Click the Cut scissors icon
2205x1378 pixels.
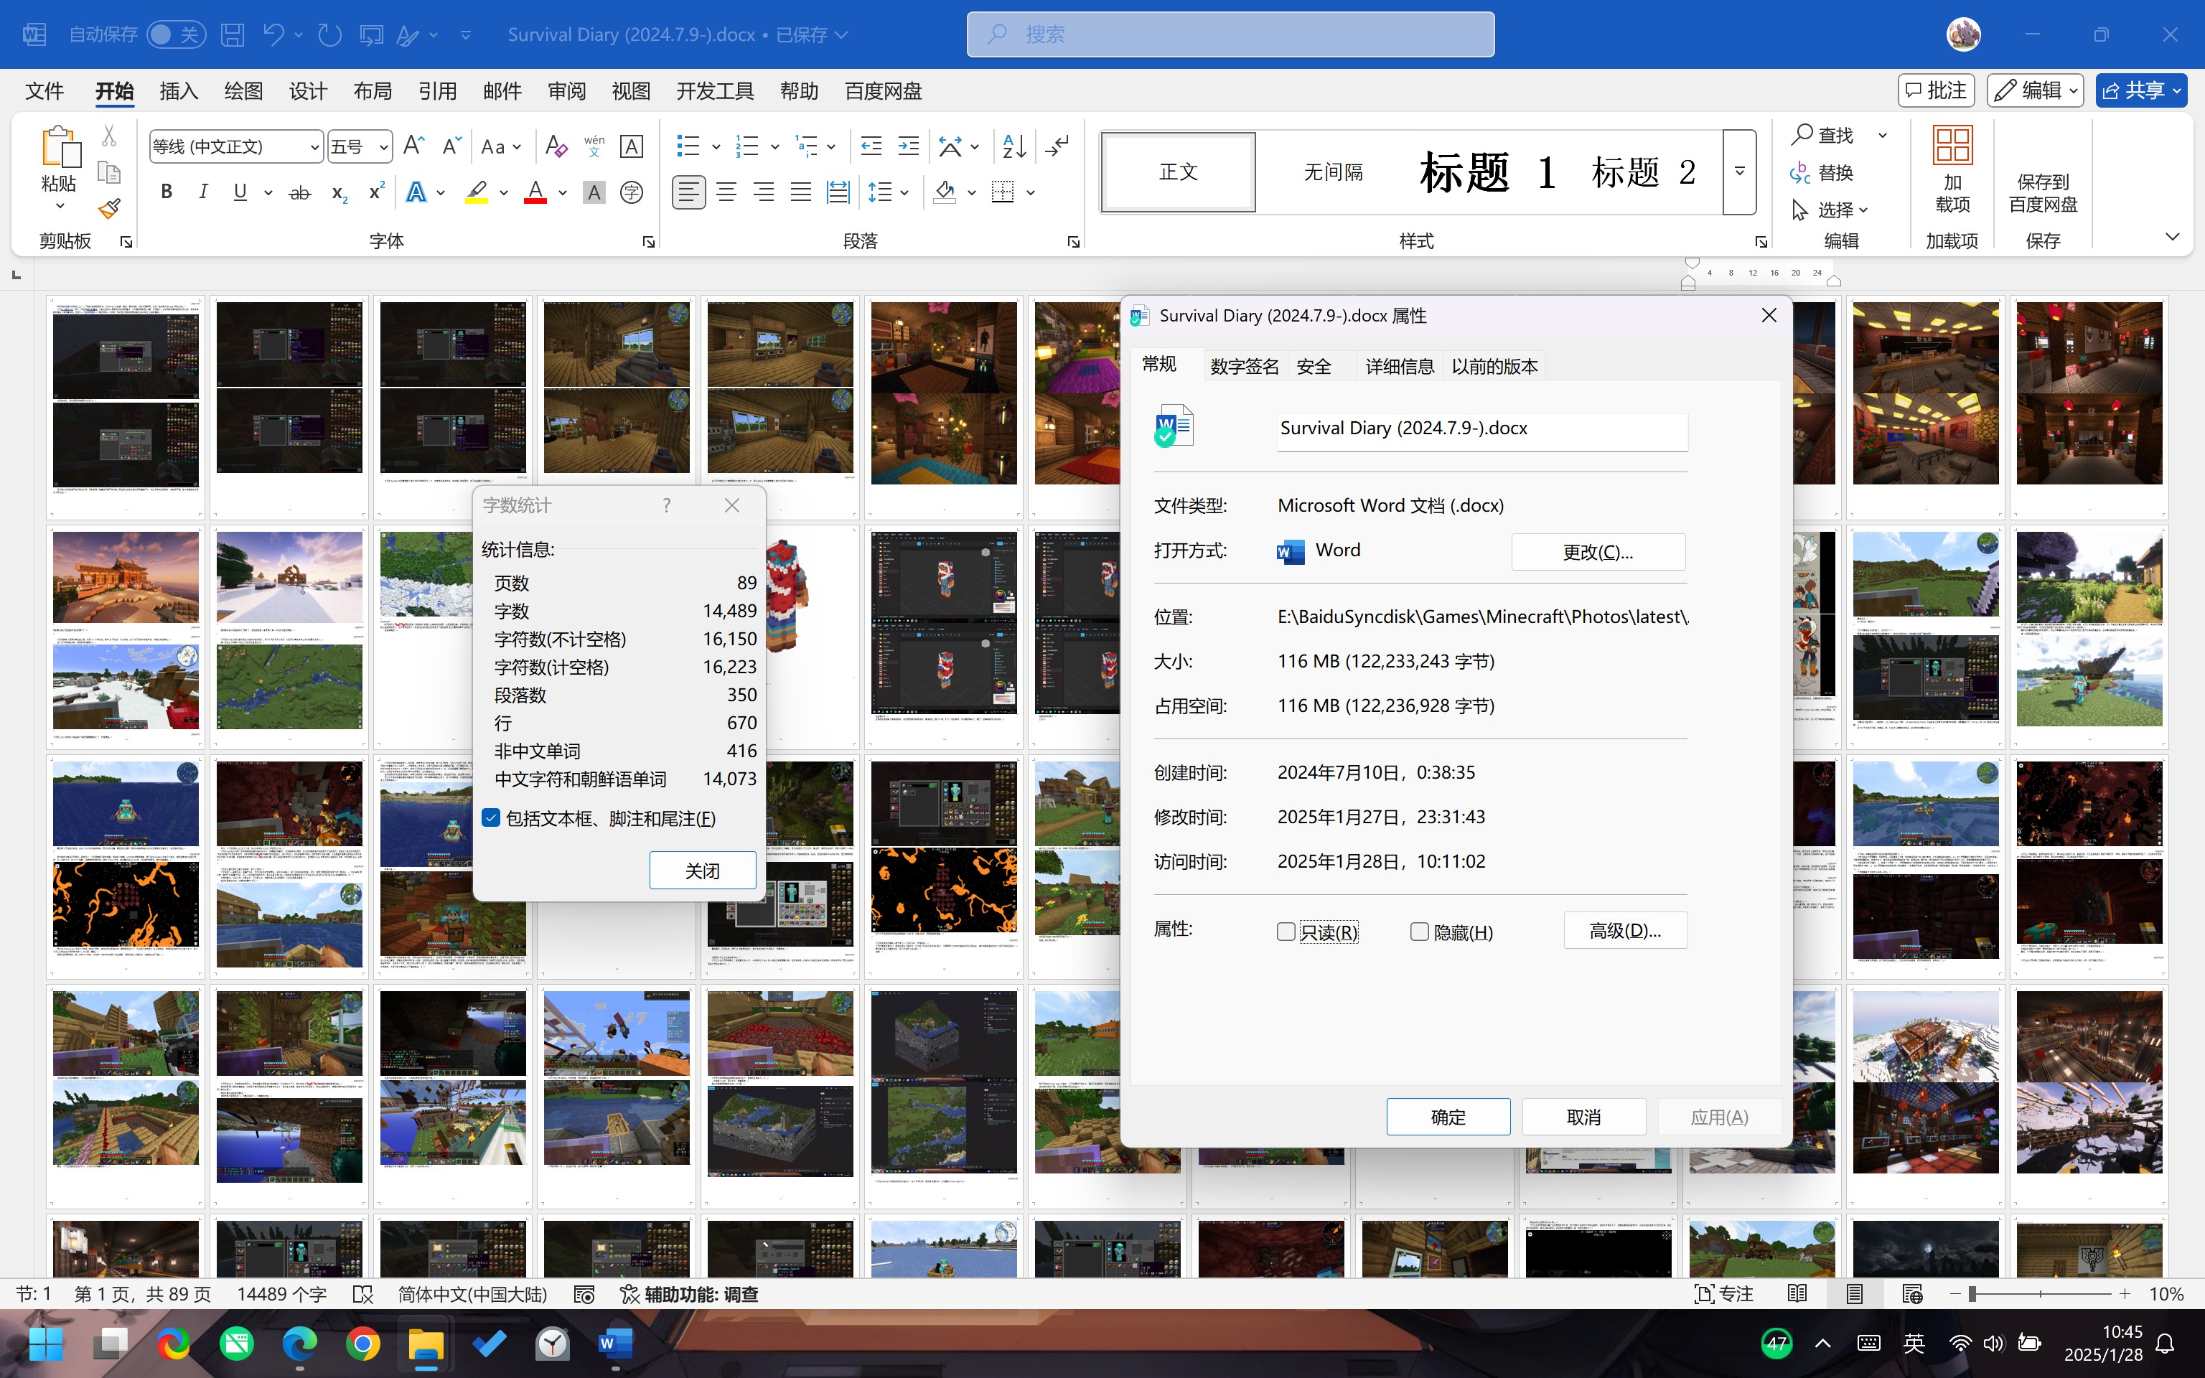click(x=109, y=136)
